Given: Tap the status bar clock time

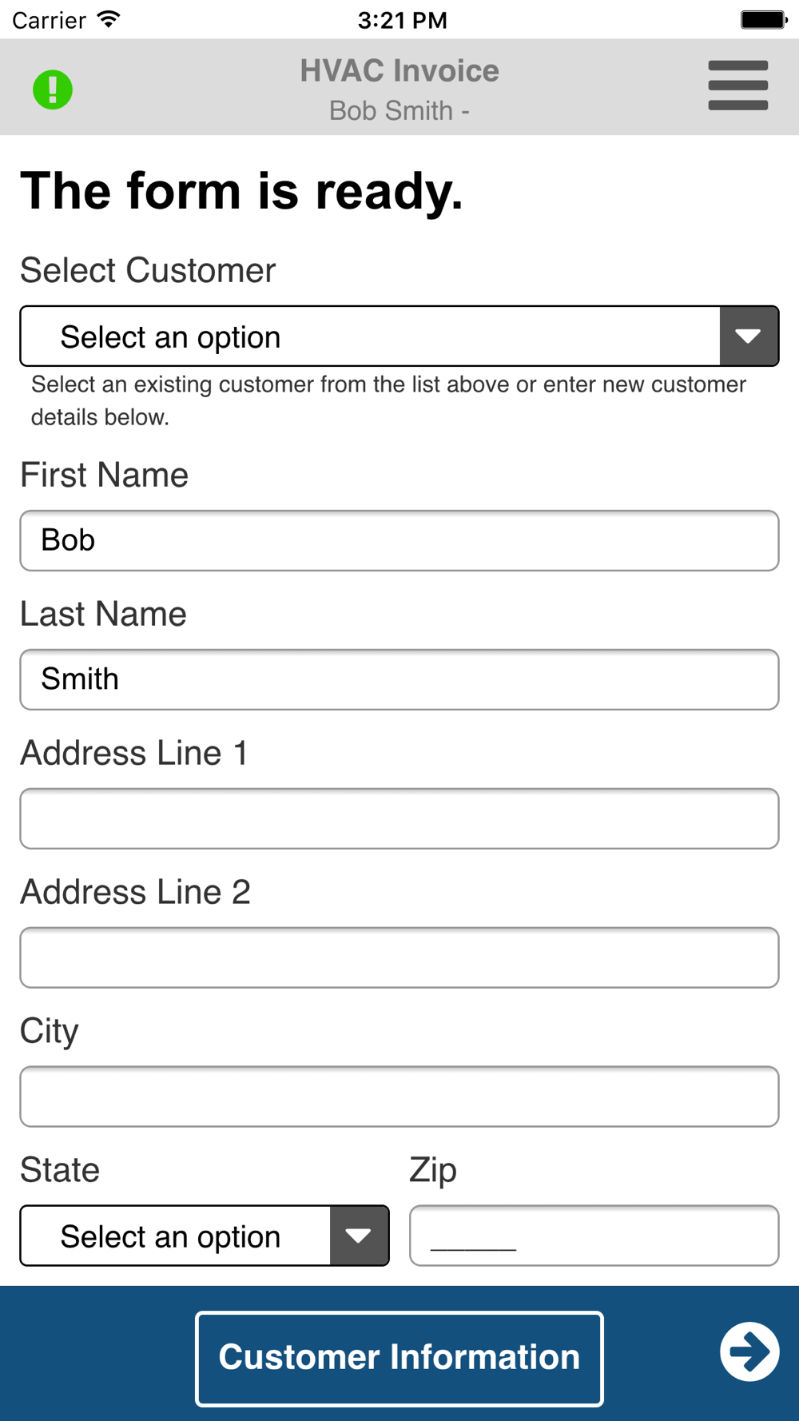Looking at the screenshot, I should (x=402, y=20).
